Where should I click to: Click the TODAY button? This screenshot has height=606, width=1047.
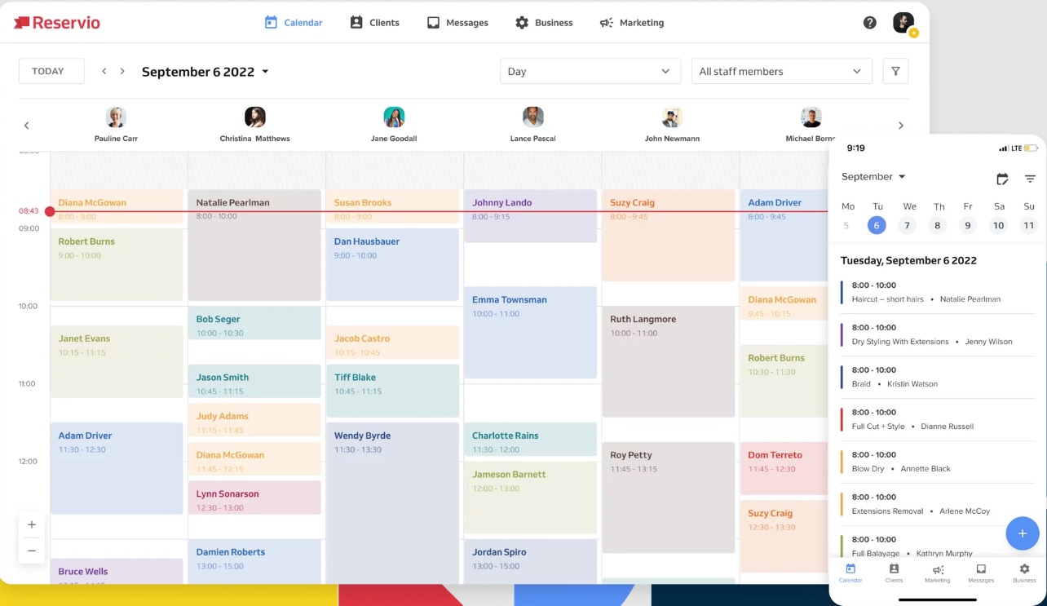click(x=51, y=71)
